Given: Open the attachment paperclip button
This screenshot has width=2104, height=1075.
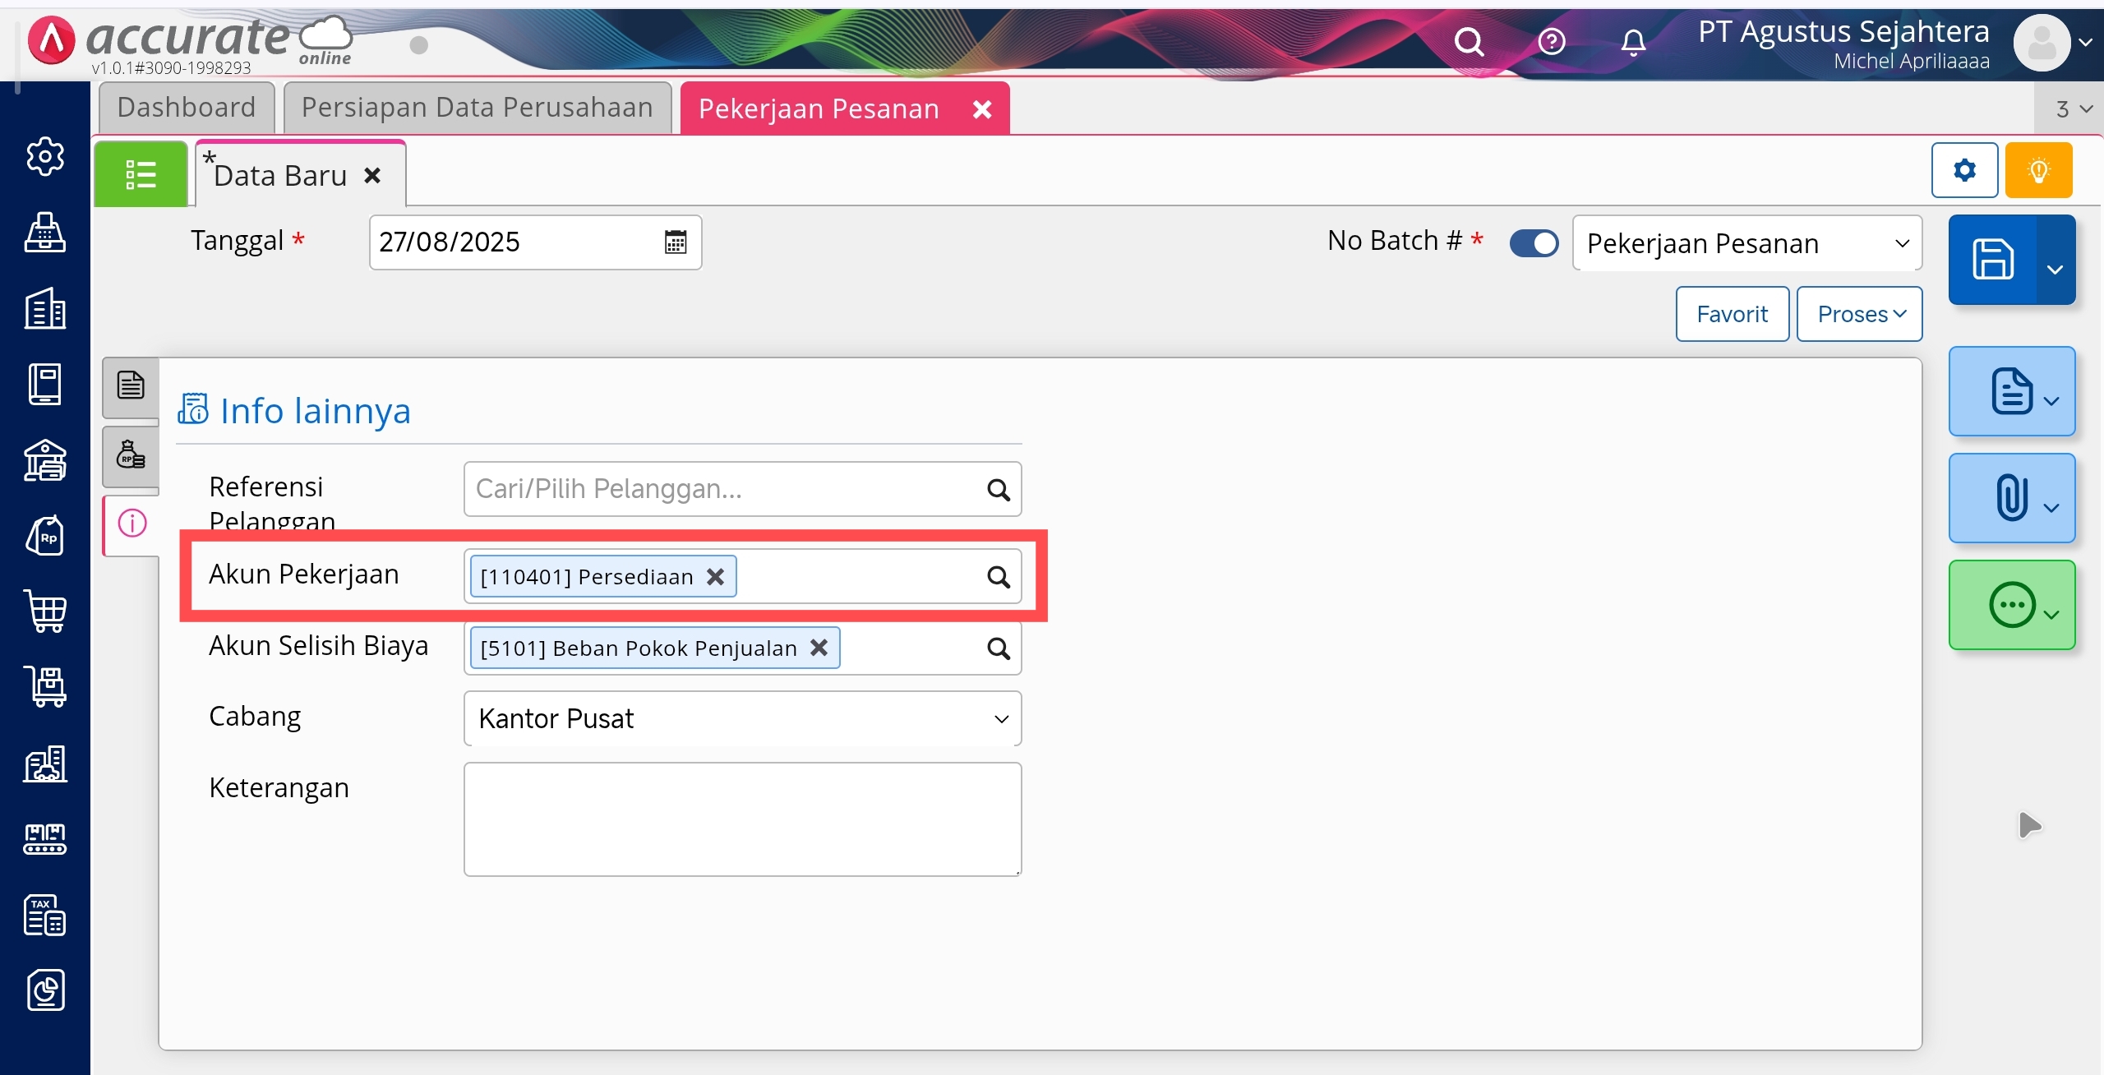Looking at the screenshot, I should (2011, 498).
